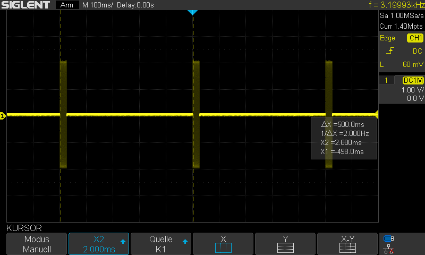Click the ΔX =500.0ms cursor readout

click(343, 124)
